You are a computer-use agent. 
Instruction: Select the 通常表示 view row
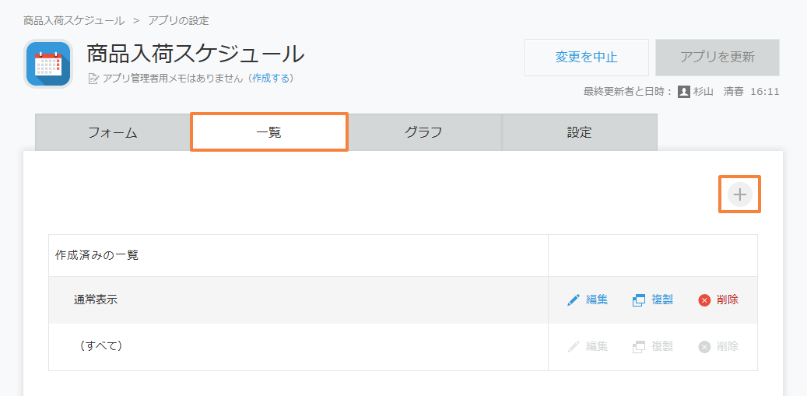[x=299, y=300]
